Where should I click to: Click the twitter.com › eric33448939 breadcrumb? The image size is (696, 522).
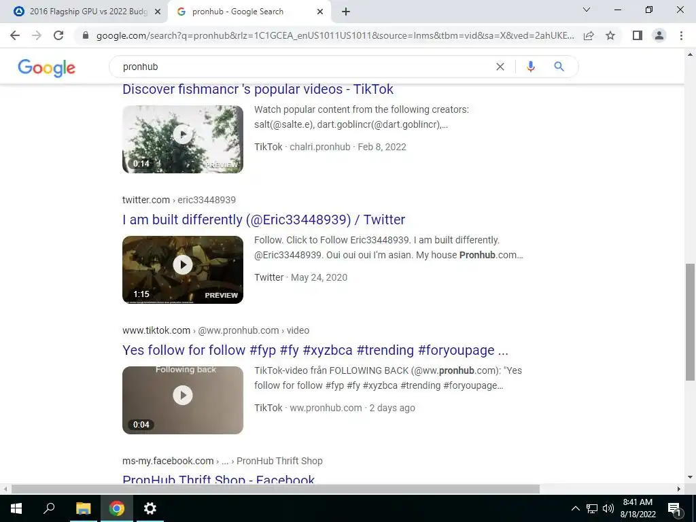179,200
